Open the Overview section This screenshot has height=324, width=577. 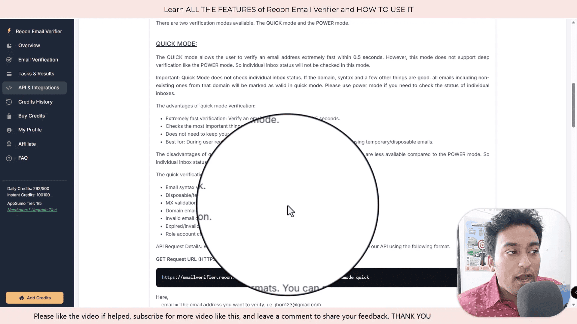[29, 46]
